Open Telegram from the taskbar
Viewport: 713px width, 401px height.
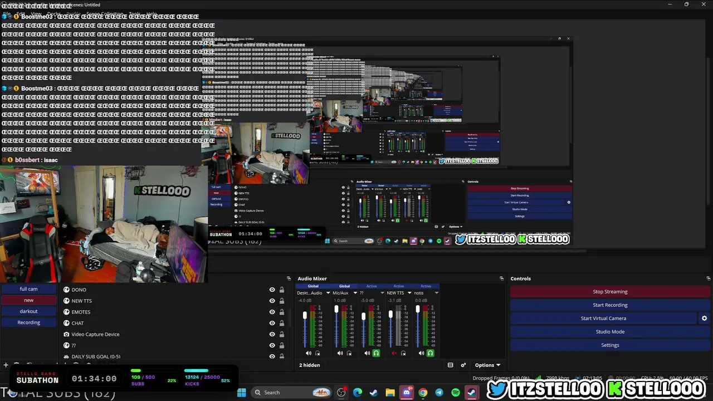pyautogui.click(x=439, y=393)
